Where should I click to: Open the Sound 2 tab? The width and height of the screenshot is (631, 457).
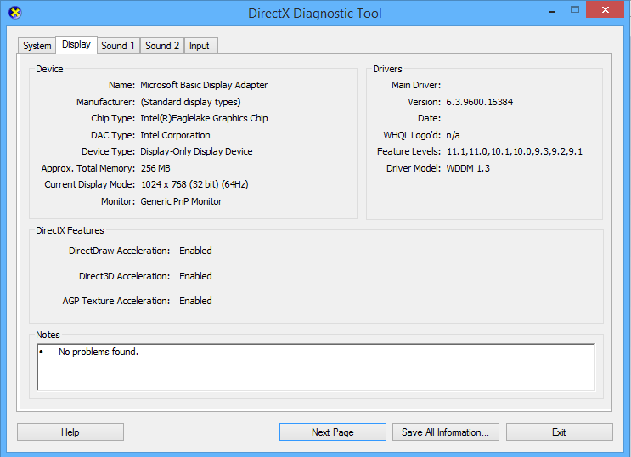tap(162, 46)
